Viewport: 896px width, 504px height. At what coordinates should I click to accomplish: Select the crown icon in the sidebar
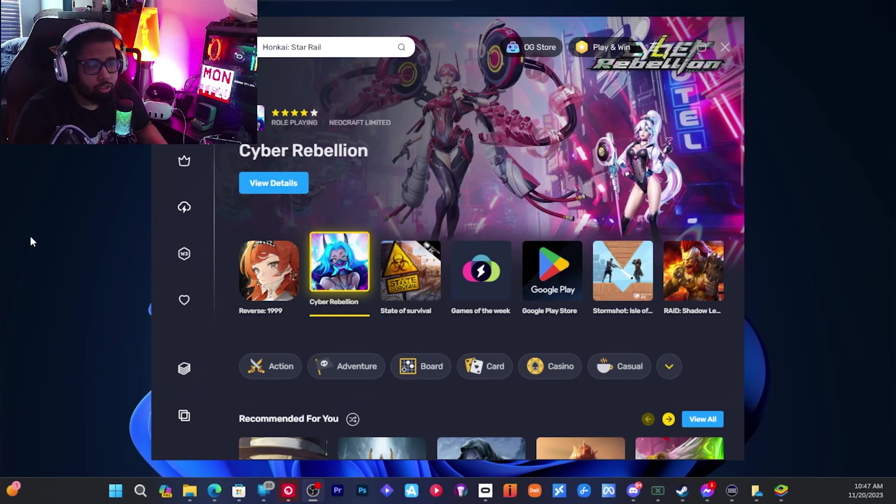coord(184,161)
